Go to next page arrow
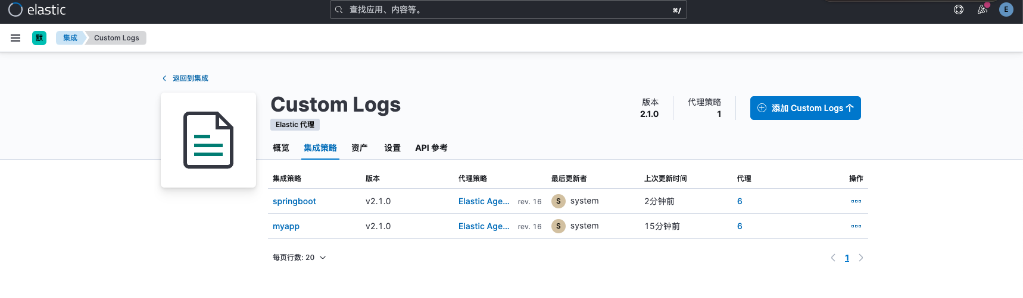Image resolution: width=1023 pixels, height=298 pixels. point(861,258)
